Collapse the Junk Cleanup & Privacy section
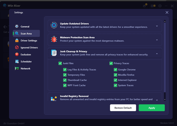The width and height of the screenshot is (177, 126). coord(157,53)
